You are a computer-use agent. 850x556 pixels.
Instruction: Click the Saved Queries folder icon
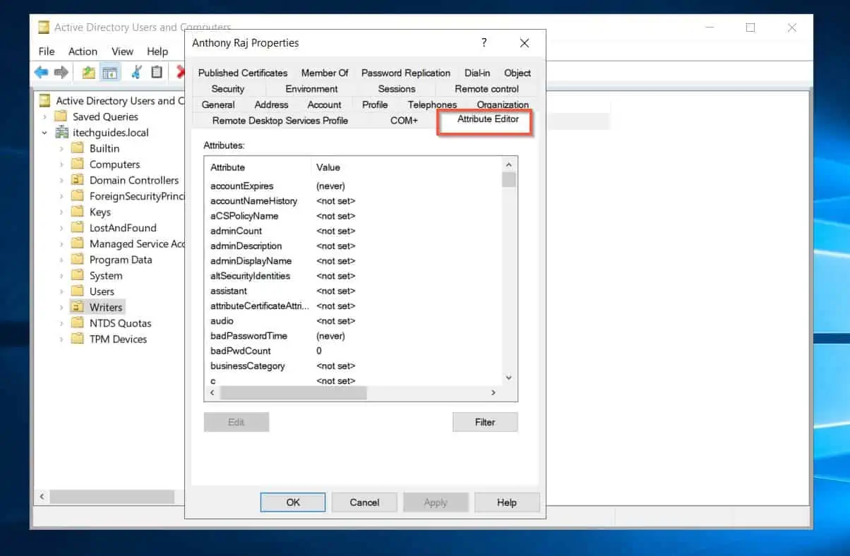[x=61, y=116]
